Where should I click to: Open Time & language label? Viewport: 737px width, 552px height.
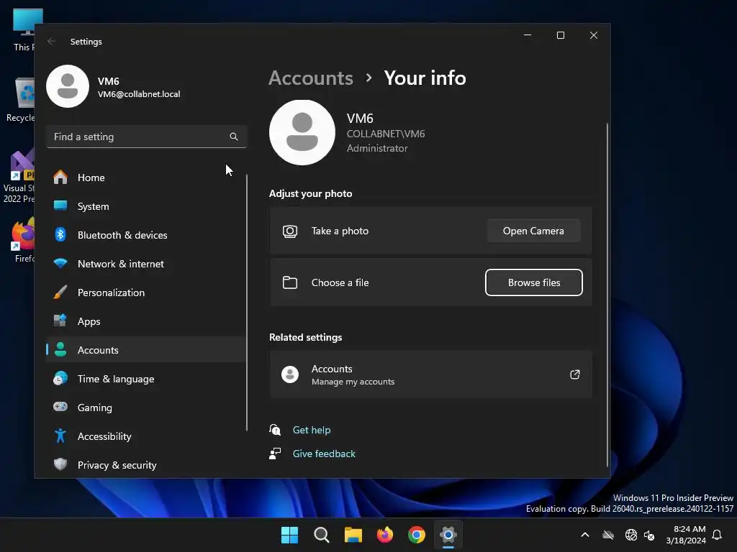coord(116,379)
